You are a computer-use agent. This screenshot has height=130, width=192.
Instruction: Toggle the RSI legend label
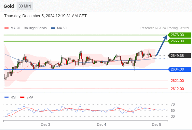(x=13, y=97)
